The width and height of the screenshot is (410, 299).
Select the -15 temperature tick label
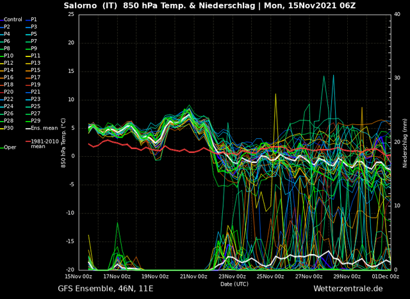[x=70, y=241]
